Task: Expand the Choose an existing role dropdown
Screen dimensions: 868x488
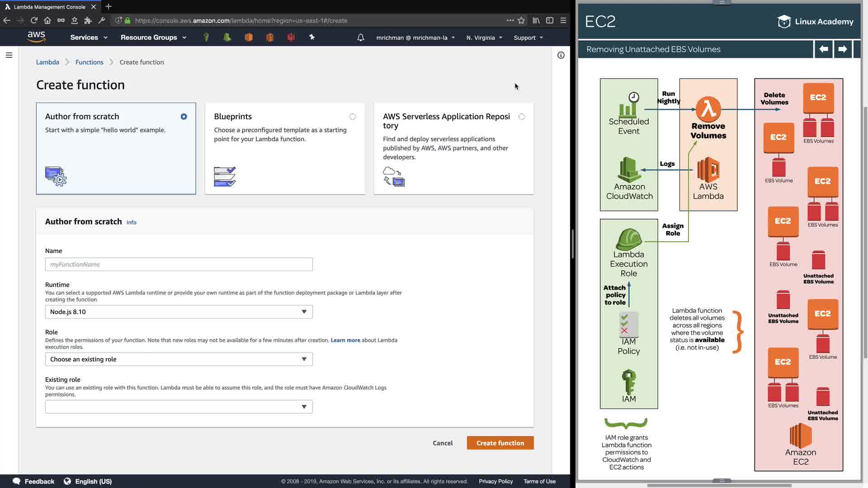Action: [179, 359]
